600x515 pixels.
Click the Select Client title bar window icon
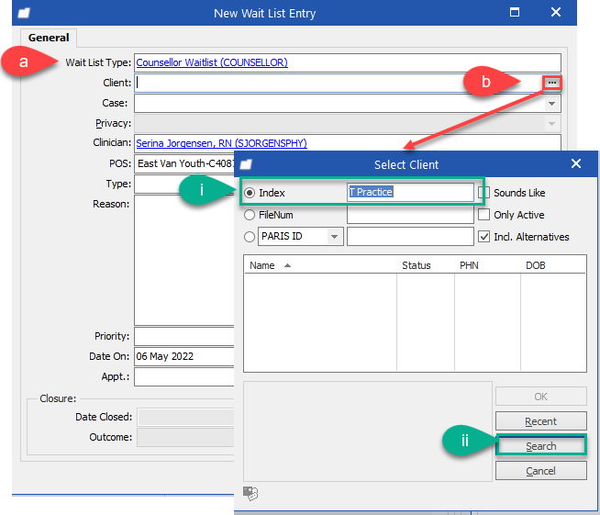point(246,164)
